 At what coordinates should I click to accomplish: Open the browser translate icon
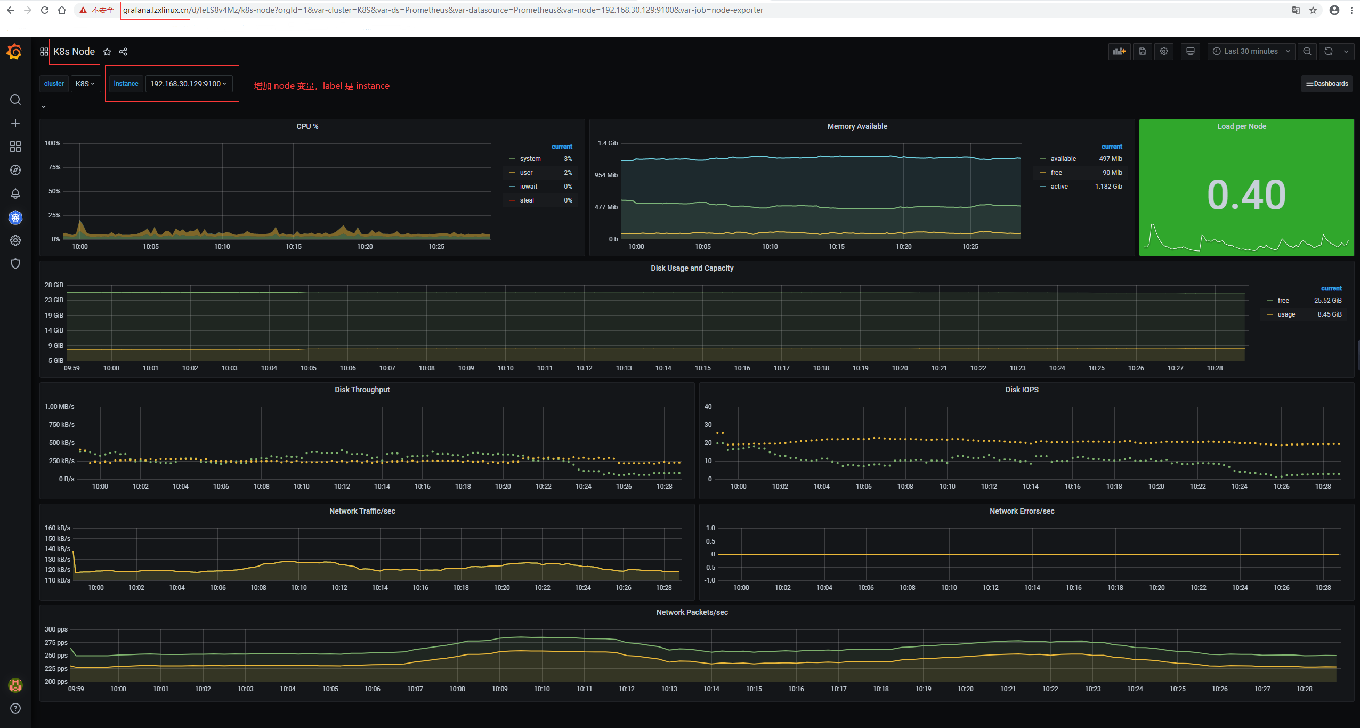tap(1296, 10)
